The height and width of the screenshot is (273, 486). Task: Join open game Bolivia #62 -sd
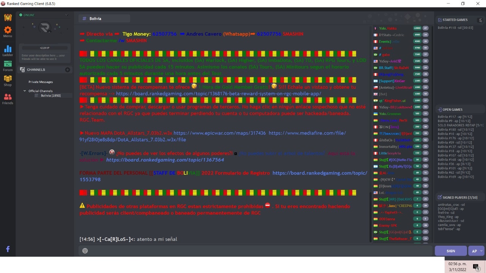point(454,173)
